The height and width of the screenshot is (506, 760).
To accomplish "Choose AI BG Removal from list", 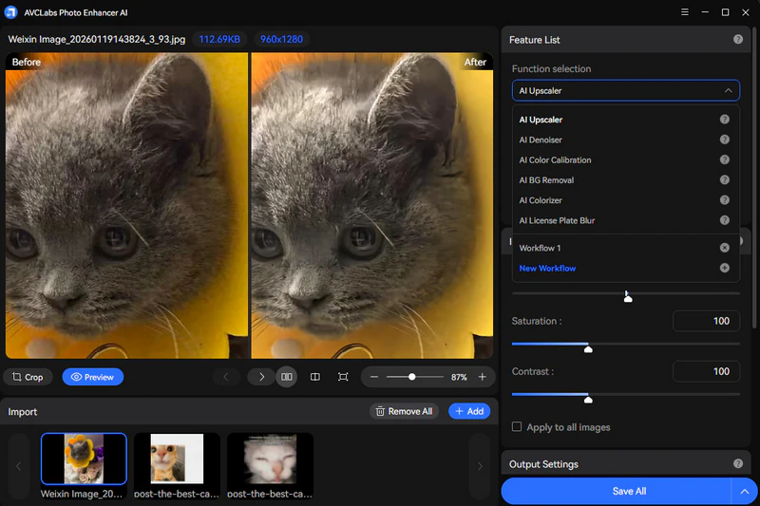I will tap(546, 180).
